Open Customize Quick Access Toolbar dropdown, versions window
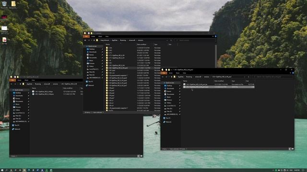307x172 pixels. [94, 33]
